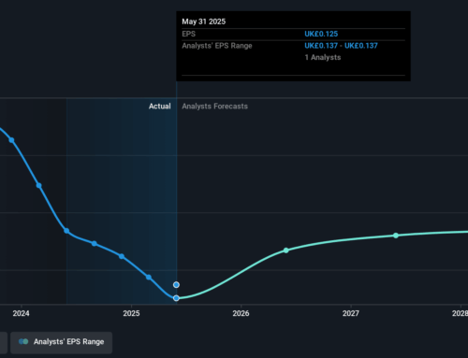Viewport: 468px width, 358px height.
Task: Toggle the Analysts' EPS Range legend button
Action: click(61, 342)
